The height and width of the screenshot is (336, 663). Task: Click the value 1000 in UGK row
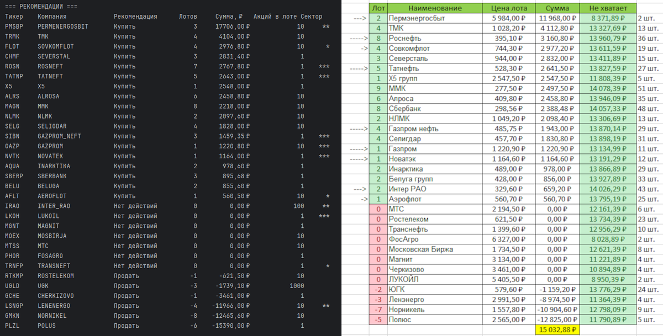point(297,286)
